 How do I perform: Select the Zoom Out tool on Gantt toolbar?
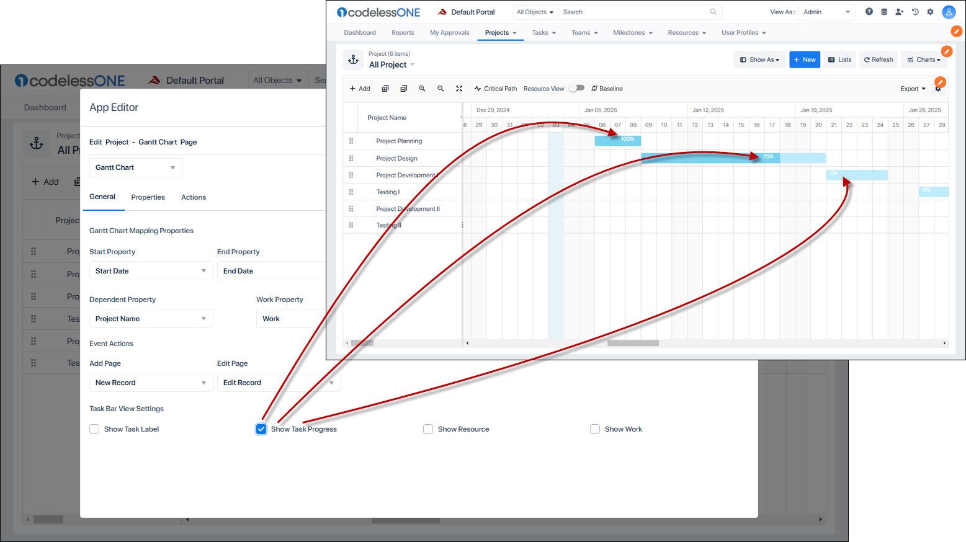point(441,88)
